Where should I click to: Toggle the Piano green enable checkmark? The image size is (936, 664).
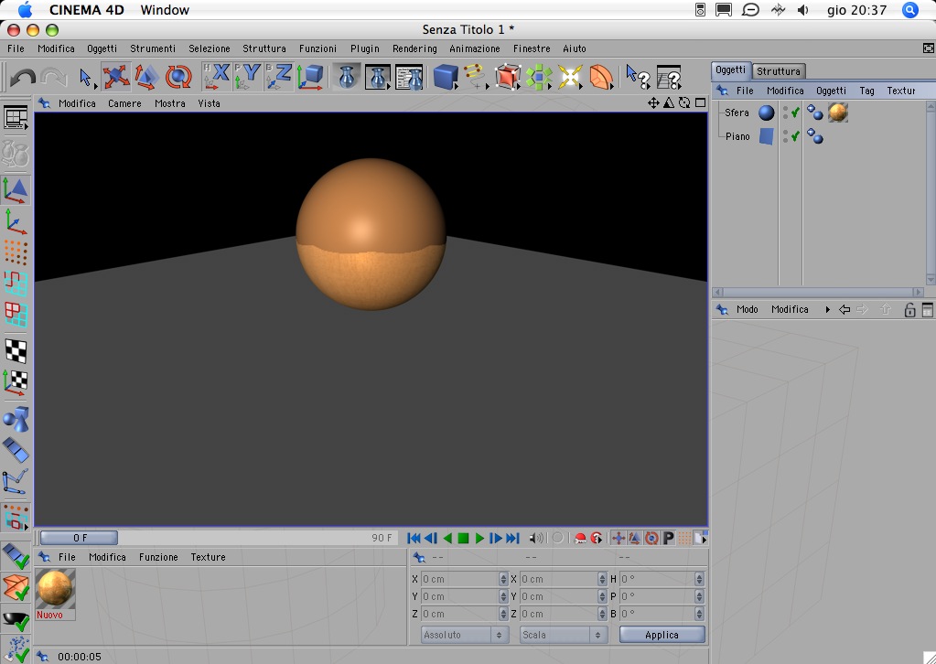coord(795,136)
